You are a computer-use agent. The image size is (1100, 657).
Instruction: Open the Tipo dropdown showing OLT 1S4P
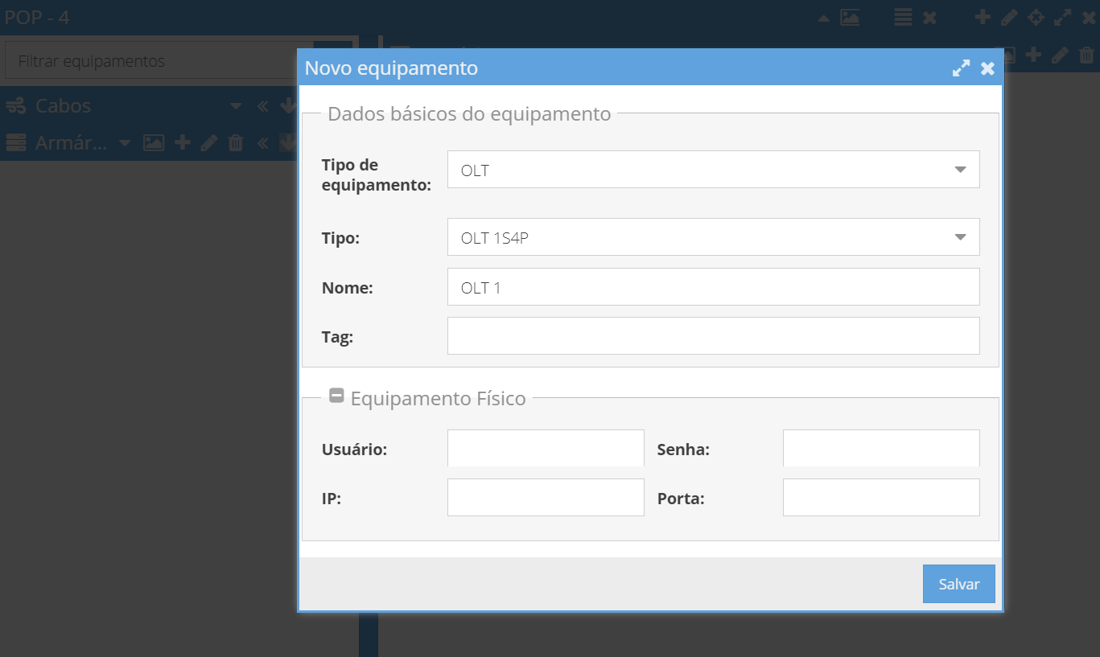pyautogui.click(x=713, y=236)
